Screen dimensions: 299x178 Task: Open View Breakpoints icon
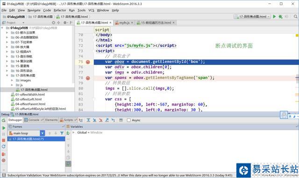coord(4,154)
